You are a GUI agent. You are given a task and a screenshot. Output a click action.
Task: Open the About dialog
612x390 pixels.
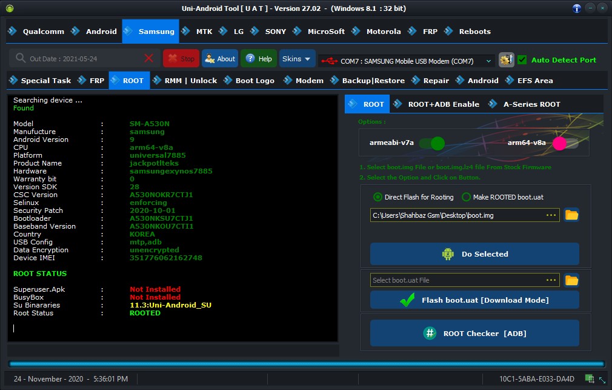click(219, 59)
